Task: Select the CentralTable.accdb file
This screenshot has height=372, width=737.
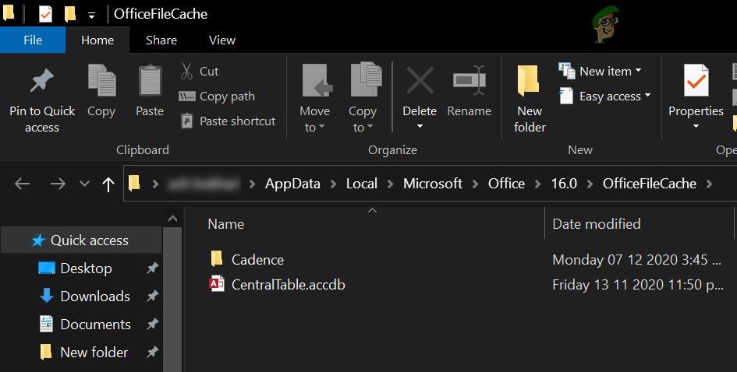Action: click(288, 285)
